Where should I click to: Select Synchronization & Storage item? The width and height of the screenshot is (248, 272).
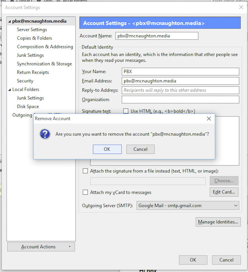(x=44, y=64)
